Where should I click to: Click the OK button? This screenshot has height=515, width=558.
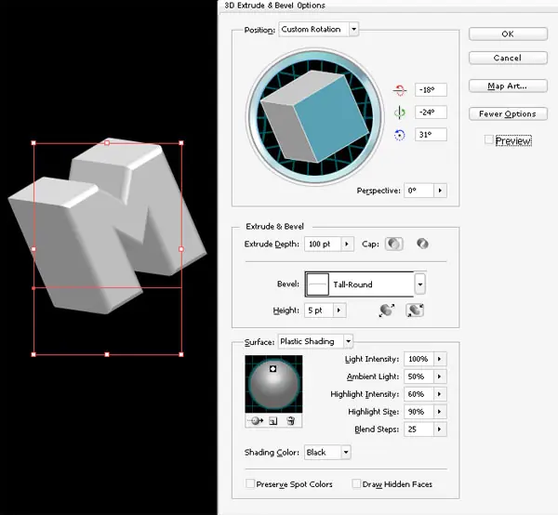click(508, 33)
